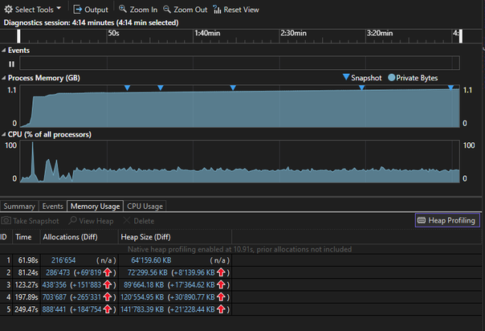
Task: Select snapshot row with time 81.24s
Action: tap(116, 273)
